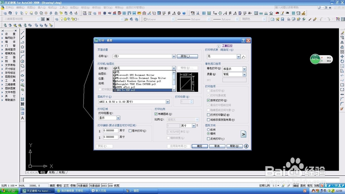Enable the 反向打印 checkbox
The height and width of the screenshot is (194, 345).
[208, 139]
